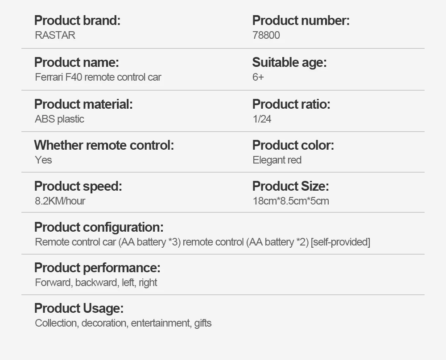The width and height of the screenshot is (446, 360).
Task: Click the Product brand heading
Action: [x=77, y=20]
